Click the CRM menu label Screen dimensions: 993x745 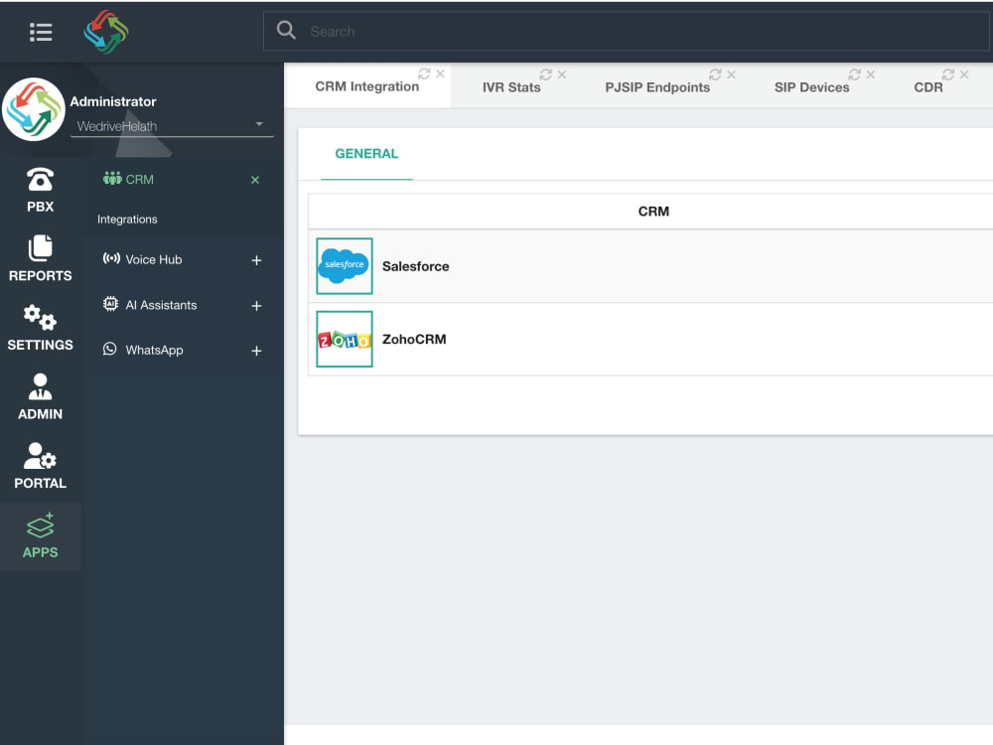click(139, 179)
